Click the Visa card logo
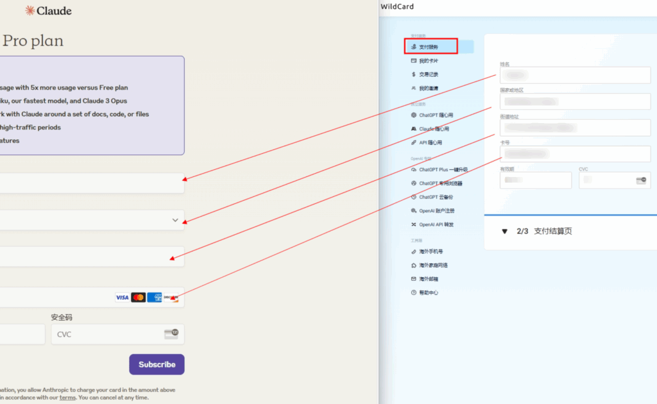This screenshot has width=657, height=404. [x=123, y=298]
